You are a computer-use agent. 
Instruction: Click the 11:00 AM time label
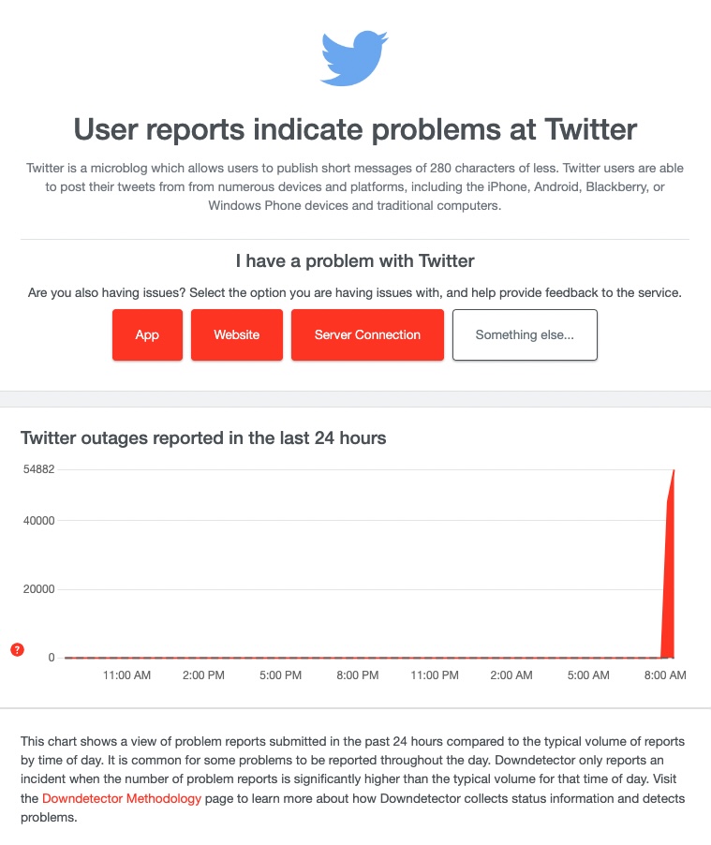126,675
